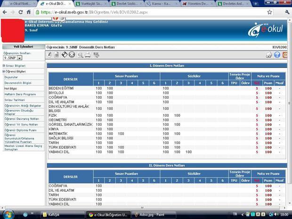
Task: Open Haftalık Ders Programı link
Action: pyautogui.click(x=20, y=94)
